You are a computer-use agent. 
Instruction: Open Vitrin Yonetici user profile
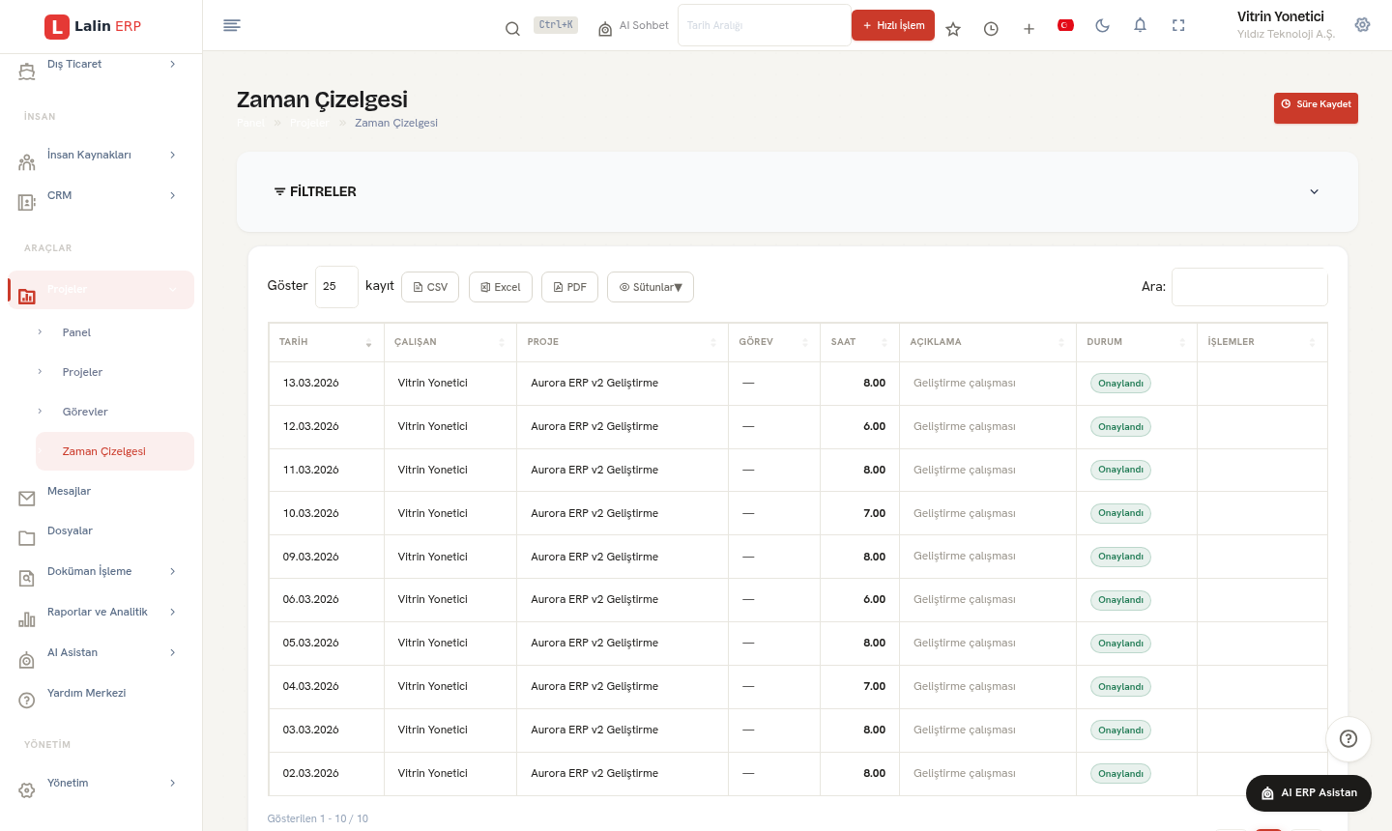1286,25
